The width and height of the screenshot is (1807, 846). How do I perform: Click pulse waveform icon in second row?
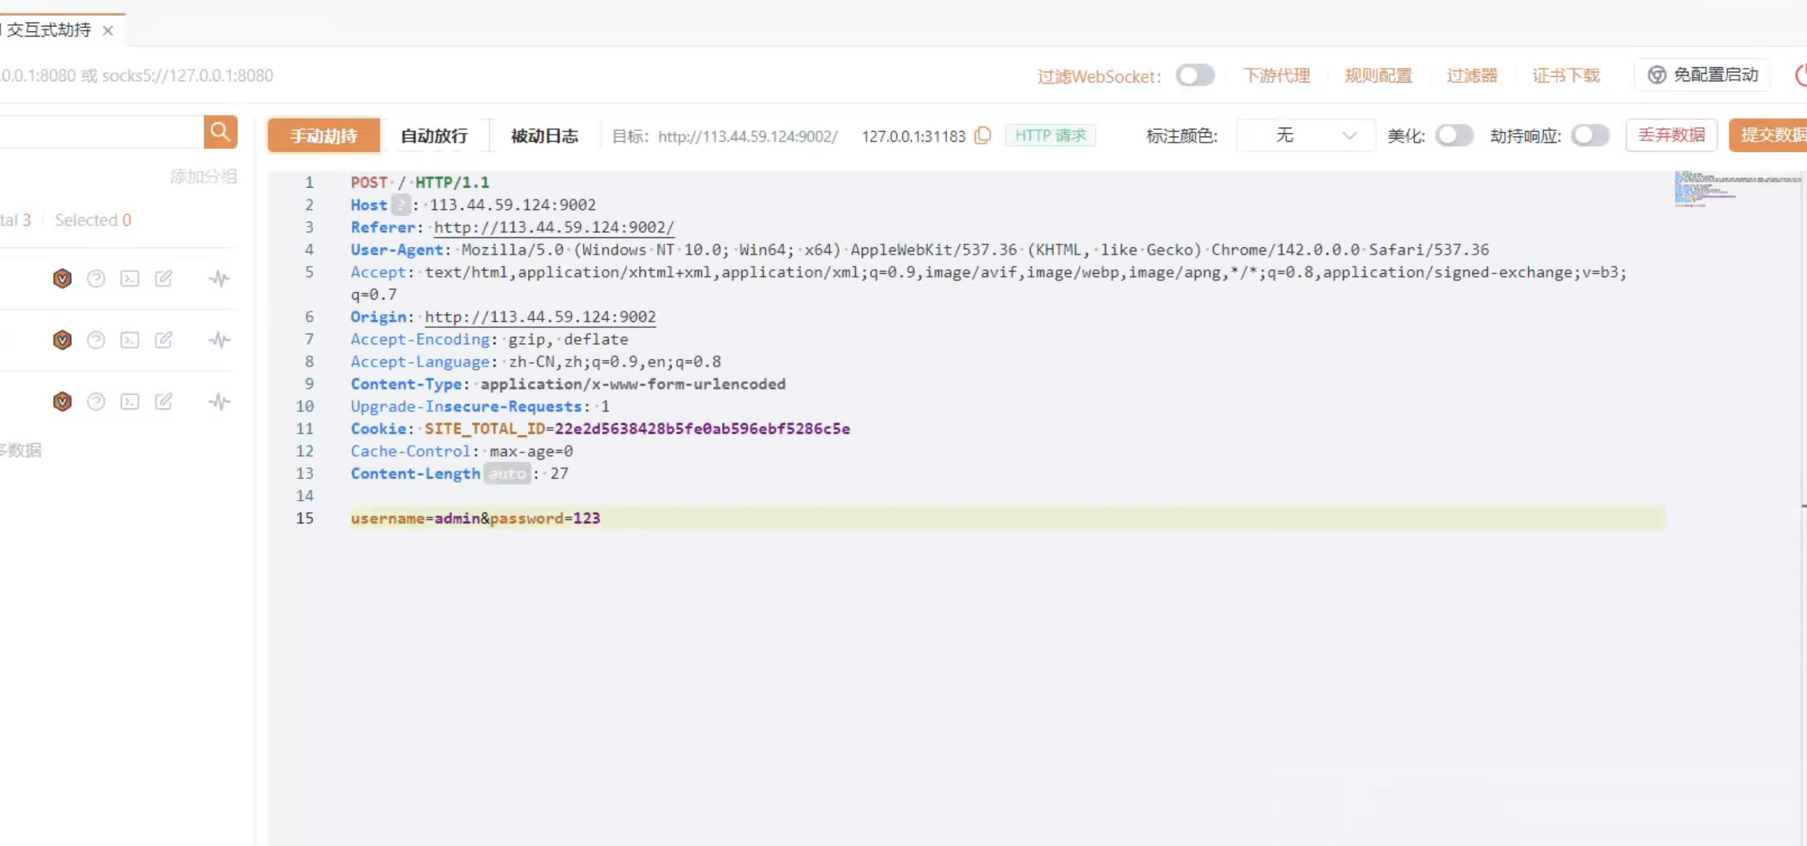coord(219,341)
